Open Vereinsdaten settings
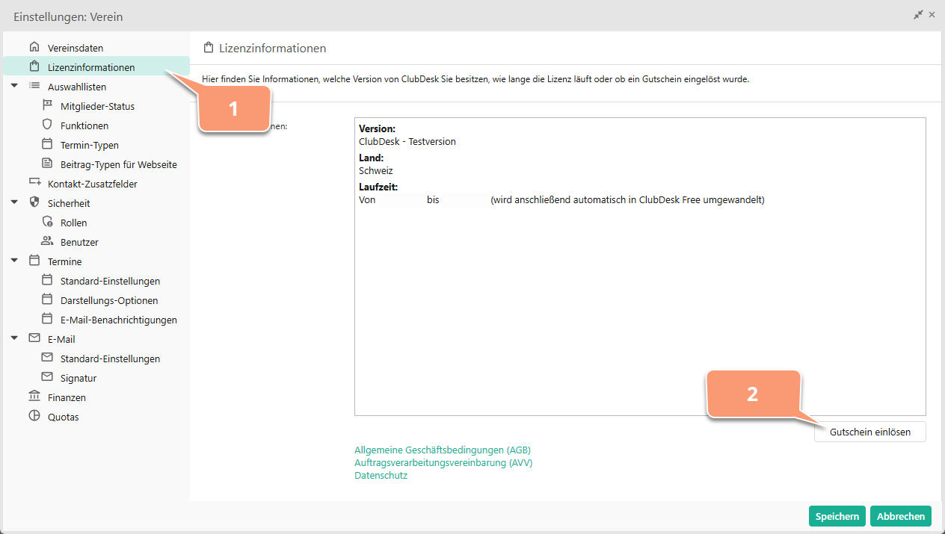 (76, 48)
